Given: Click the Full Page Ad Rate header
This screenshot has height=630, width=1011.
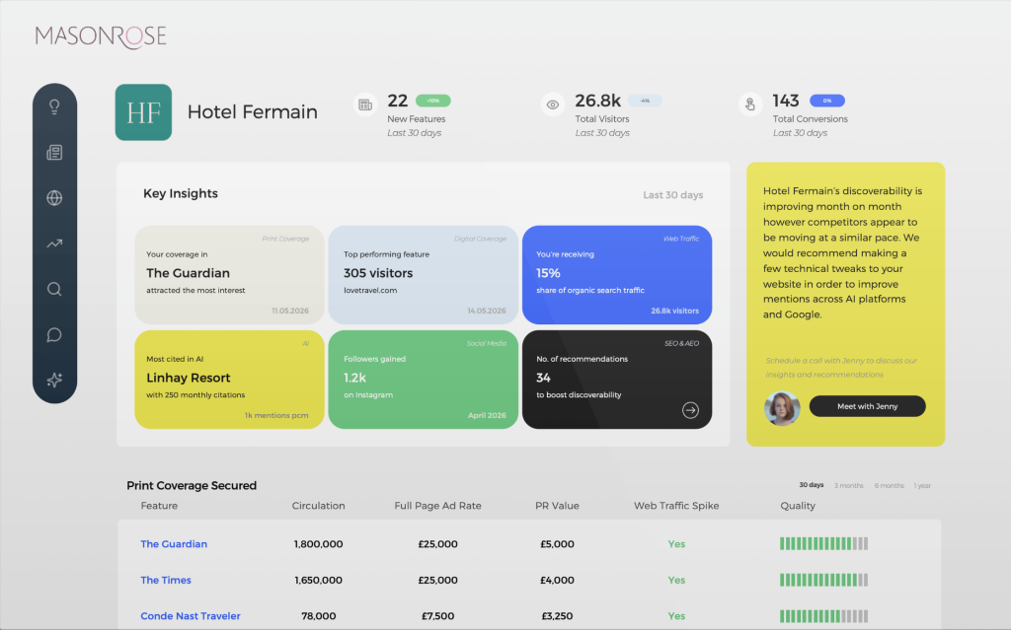Looking at the screenshot, I should (437, 506).
